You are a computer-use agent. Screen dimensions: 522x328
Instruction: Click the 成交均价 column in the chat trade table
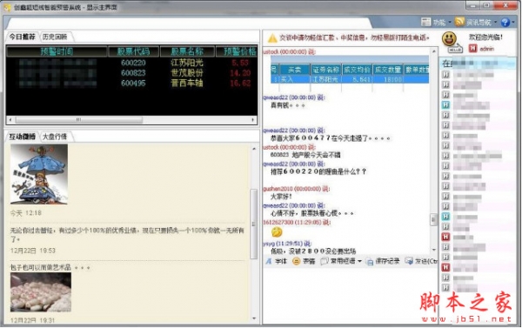tap(357, 70)
